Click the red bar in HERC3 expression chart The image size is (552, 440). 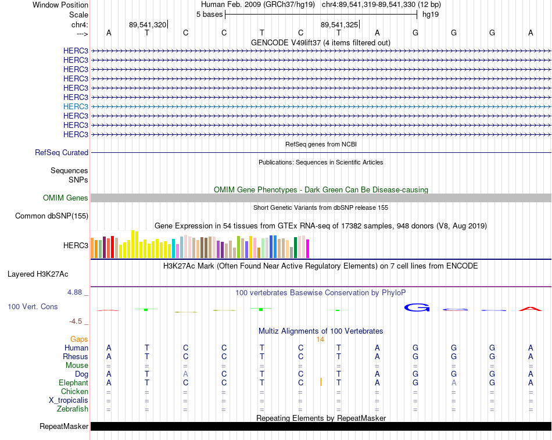[x=112, y=247]
